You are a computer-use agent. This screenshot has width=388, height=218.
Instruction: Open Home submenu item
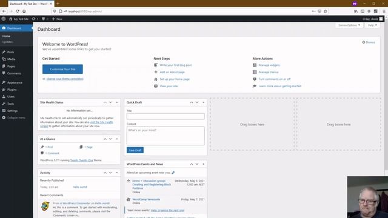coord(6,36)
